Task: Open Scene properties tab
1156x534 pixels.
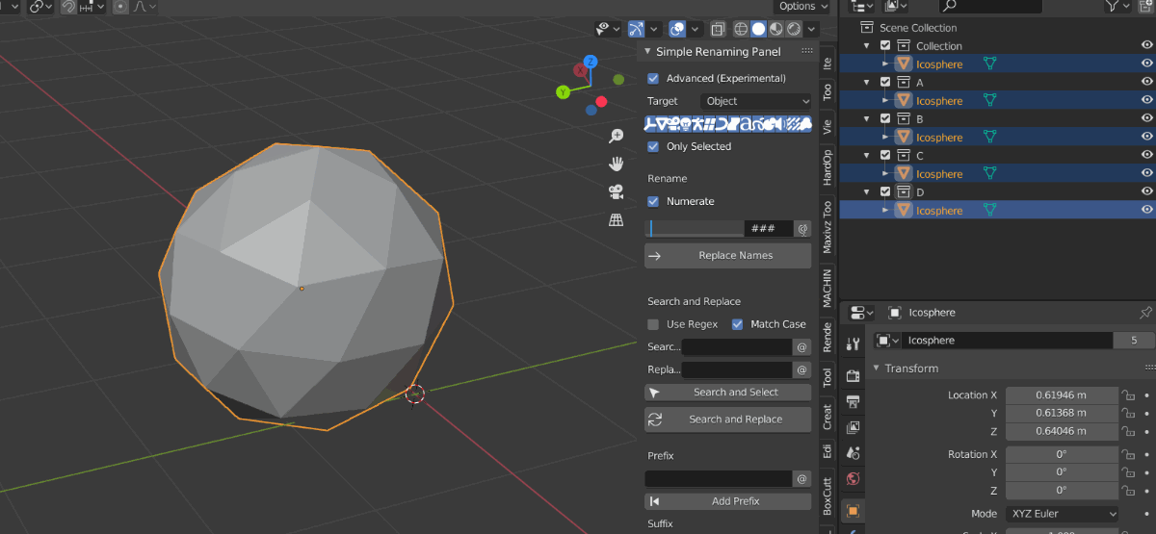Action: pos(853,452)
